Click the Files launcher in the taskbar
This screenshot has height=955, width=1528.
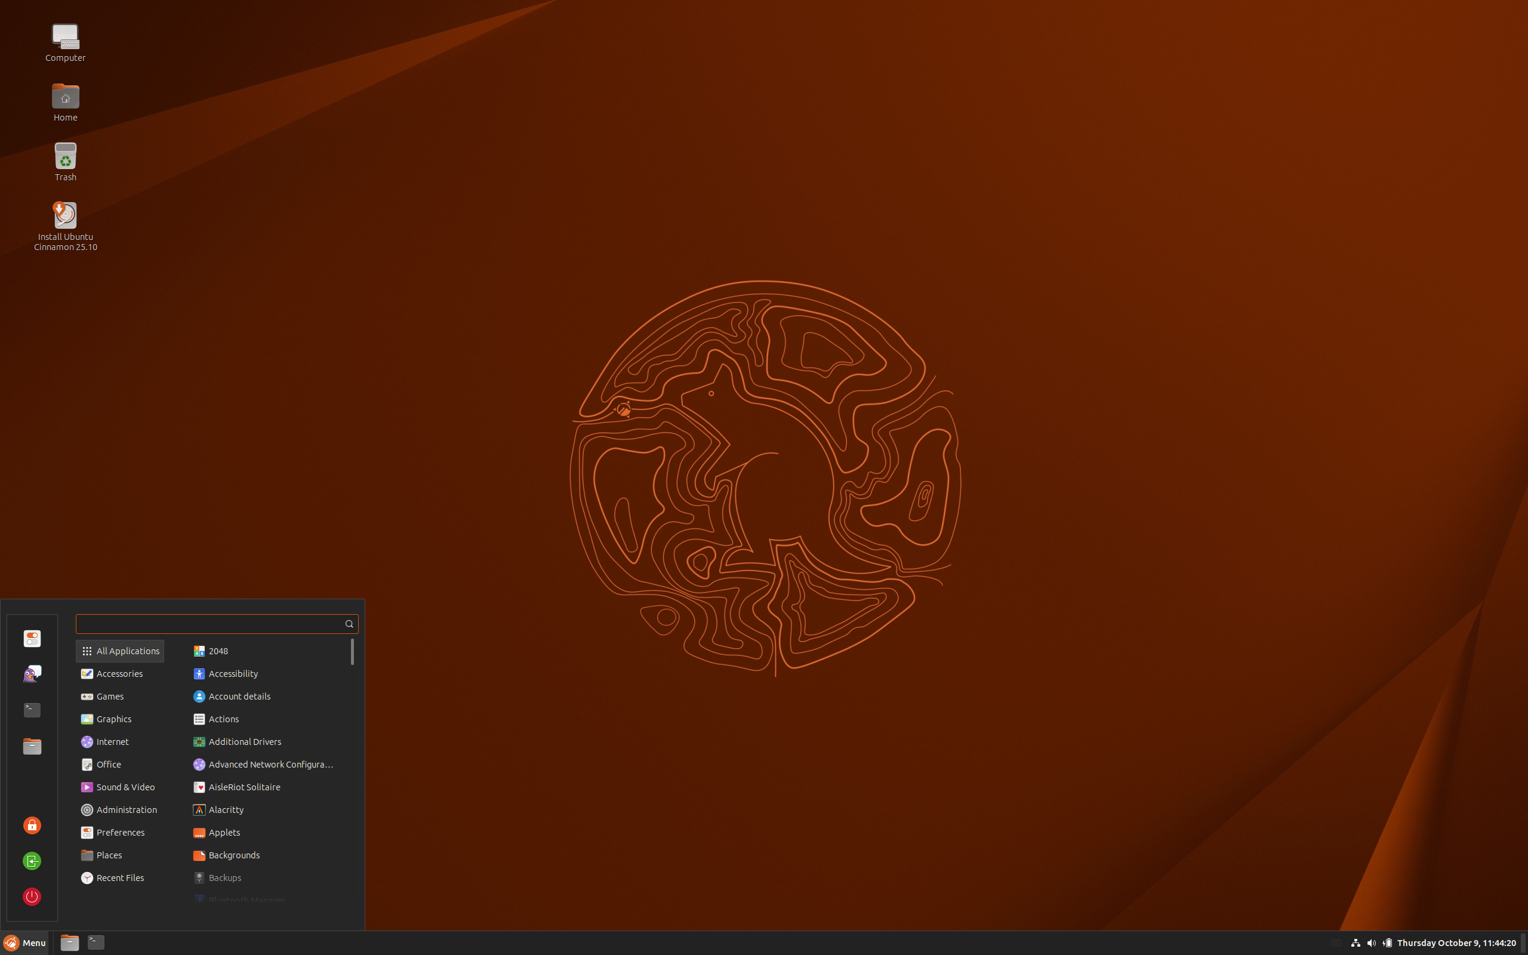tap(69, 943)
